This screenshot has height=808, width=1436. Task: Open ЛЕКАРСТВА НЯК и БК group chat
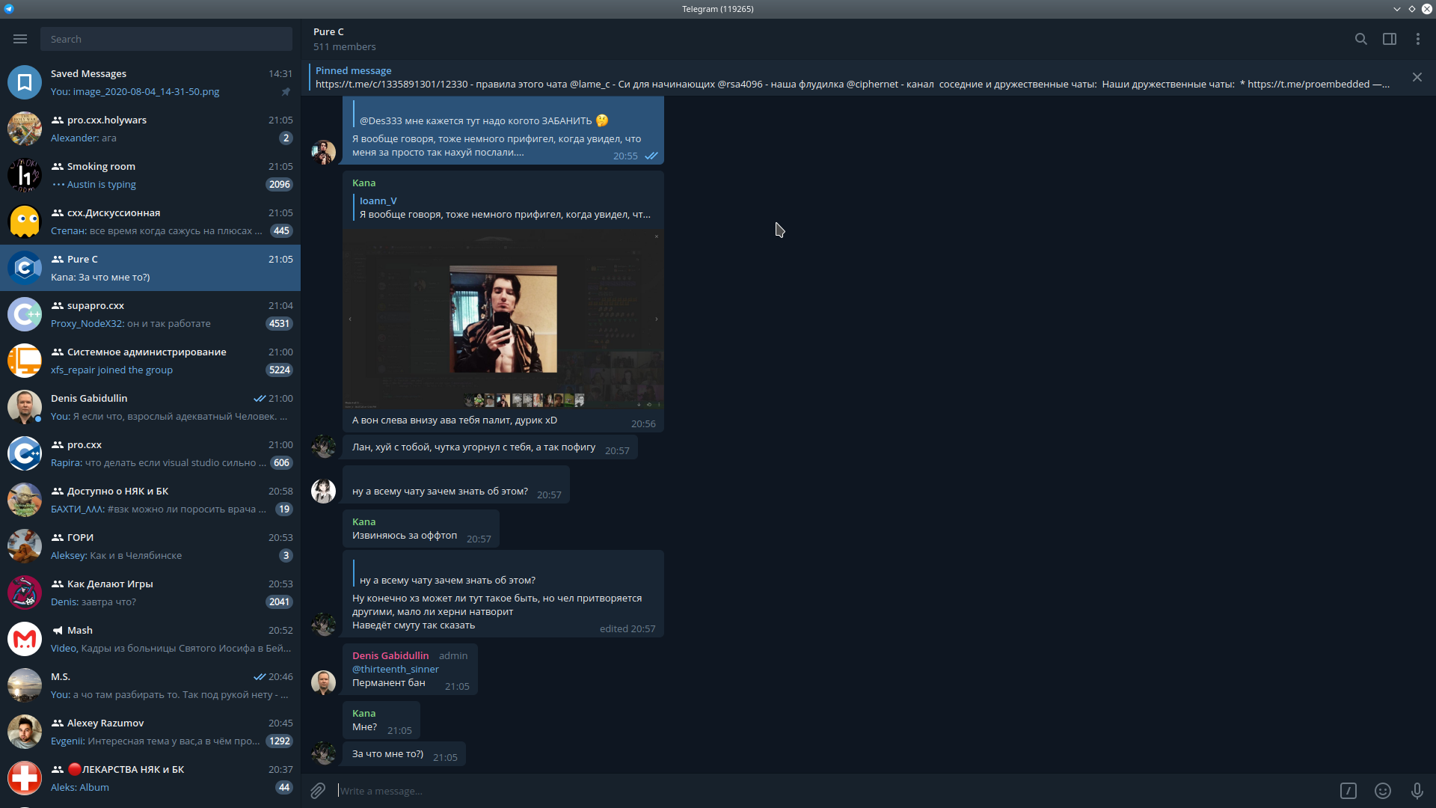coord(150,778)
